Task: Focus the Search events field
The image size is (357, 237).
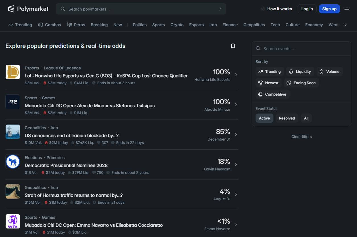Action: 302,49
